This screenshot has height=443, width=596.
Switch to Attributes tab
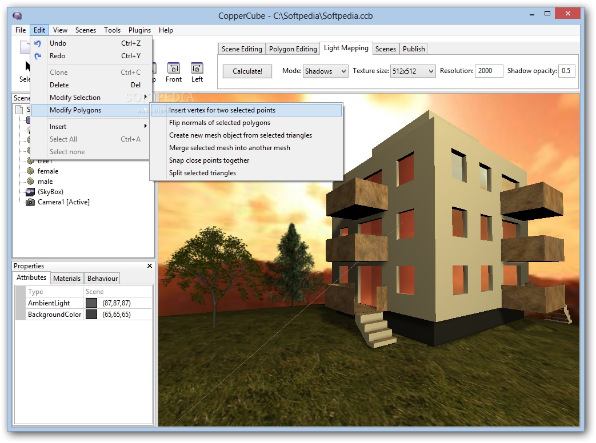point(31,277)
